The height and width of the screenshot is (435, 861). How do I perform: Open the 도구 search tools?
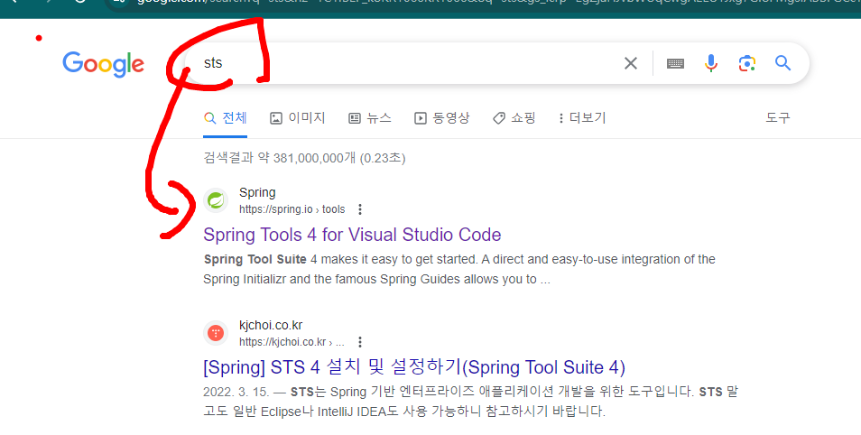[x=778, y=118]
